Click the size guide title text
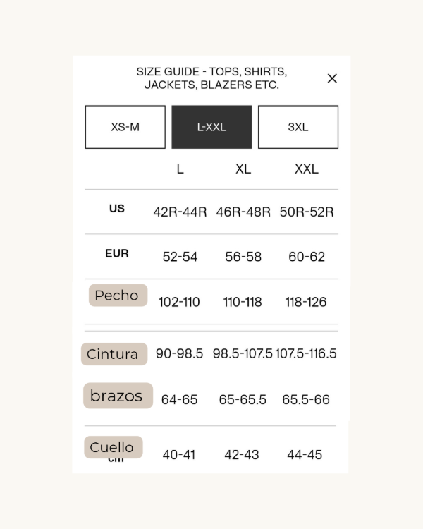The image size is (423, 529). coord(211,78)
